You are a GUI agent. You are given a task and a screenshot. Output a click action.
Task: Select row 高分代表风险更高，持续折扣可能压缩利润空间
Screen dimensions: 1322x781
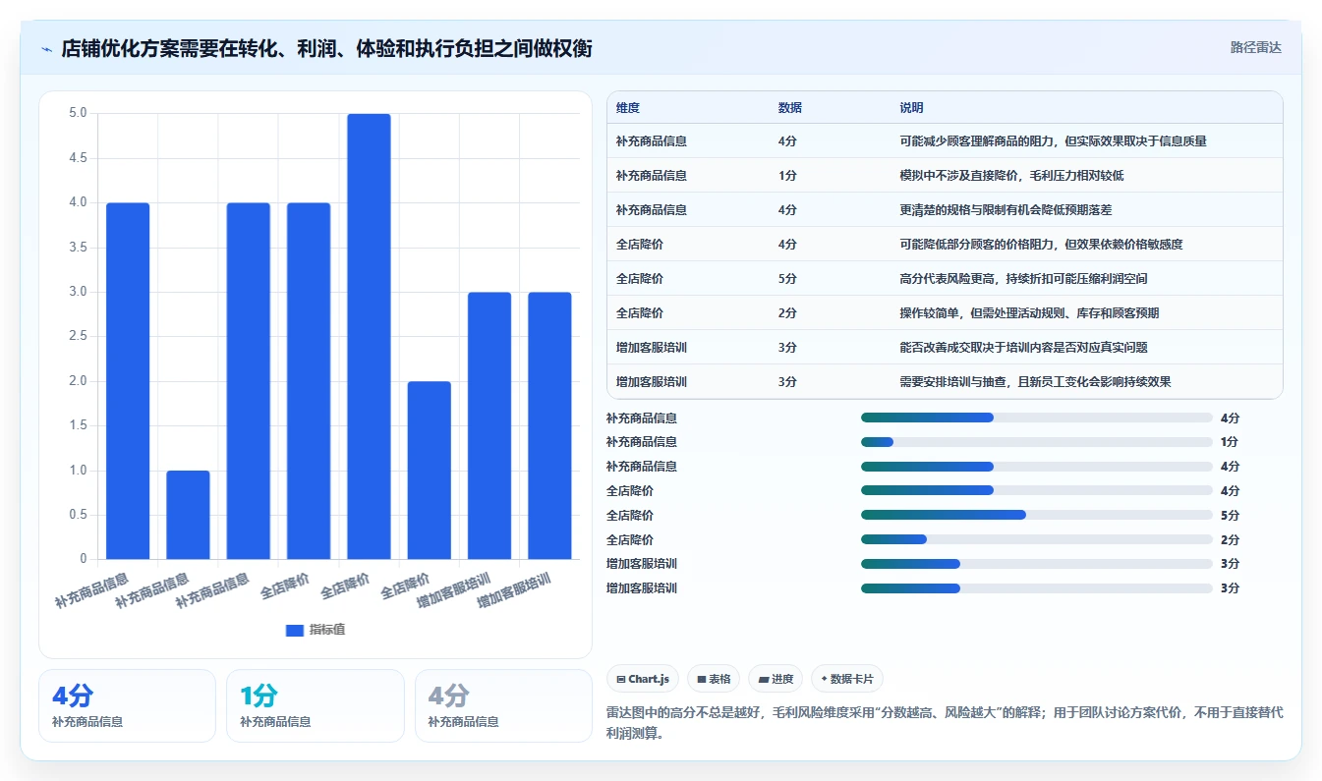[945, 278]
